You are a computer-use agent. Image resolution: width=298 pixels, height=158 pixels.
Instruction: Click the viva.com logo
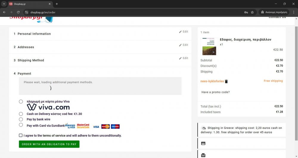tap(48, 107)
